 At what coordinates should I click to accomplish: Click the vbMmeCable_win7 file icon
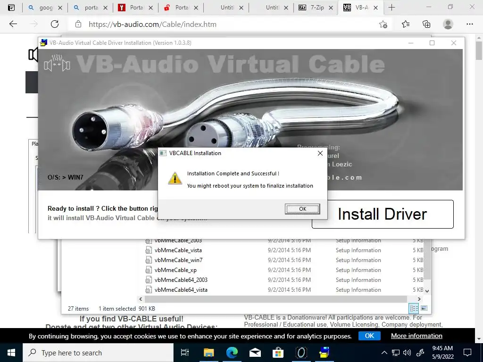coord(149,260)
